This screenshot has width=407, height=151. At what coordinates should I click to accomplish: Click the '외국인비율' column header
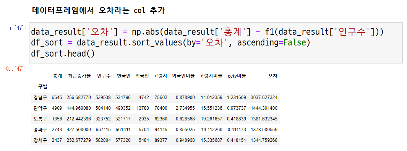coord(183,76)
